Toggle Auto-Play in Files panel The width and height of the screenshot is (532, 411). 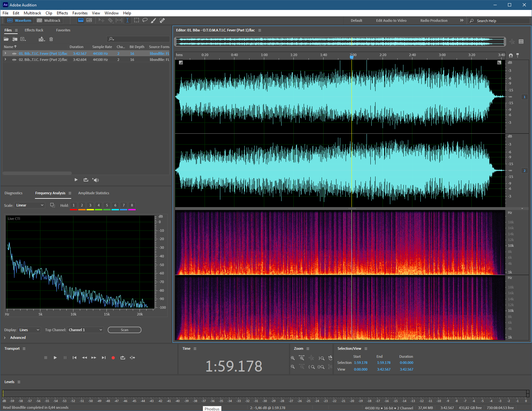(96, 180)
